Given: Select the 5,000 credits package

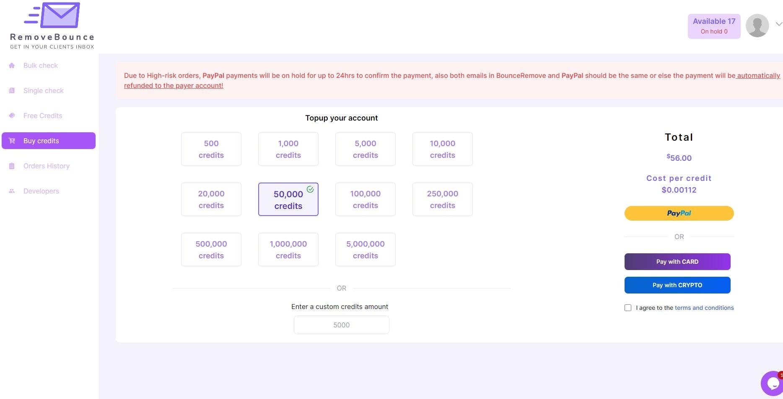Looking at the screenshot, I should click(x=366, y=149).
